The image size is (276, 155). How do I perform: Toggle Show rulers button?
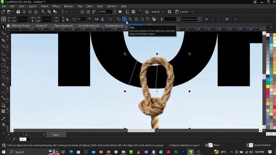(x=128, y=12)
